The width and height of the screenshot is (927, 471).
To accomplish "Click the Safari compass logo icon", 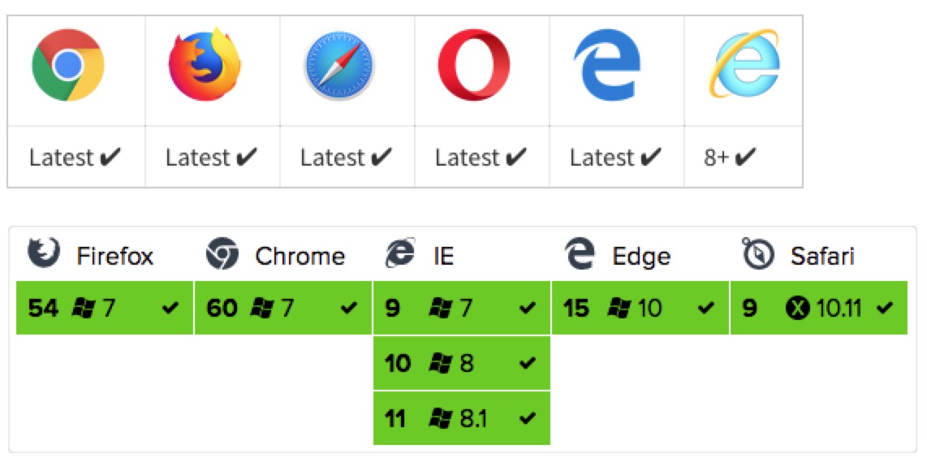I will point(339,67).
